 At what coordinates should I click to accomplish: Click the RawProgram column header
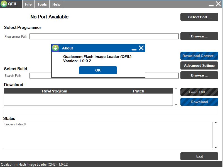(x=55, y=91)
